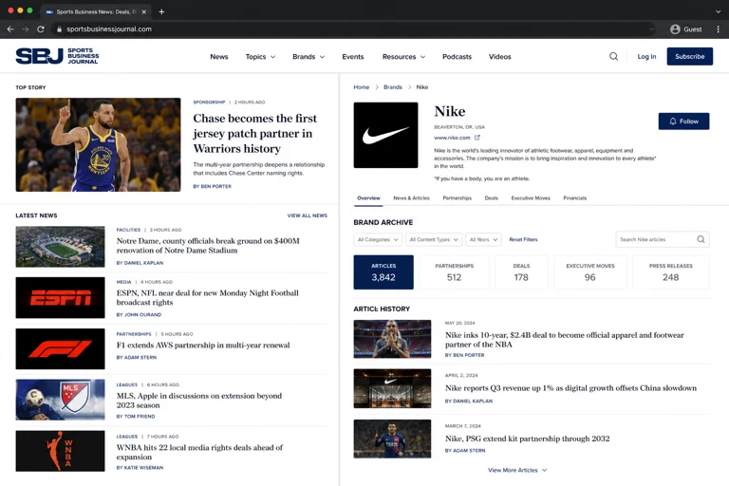Open F1 extends AWS partnership headline

click(x=203, y=346)
